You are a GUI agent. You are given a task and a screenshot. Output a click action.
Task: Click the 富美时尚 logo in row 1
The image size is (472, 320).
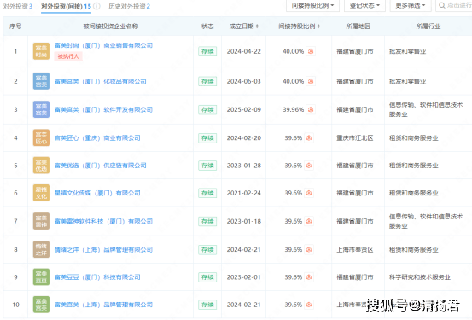(x=41, y=51)
